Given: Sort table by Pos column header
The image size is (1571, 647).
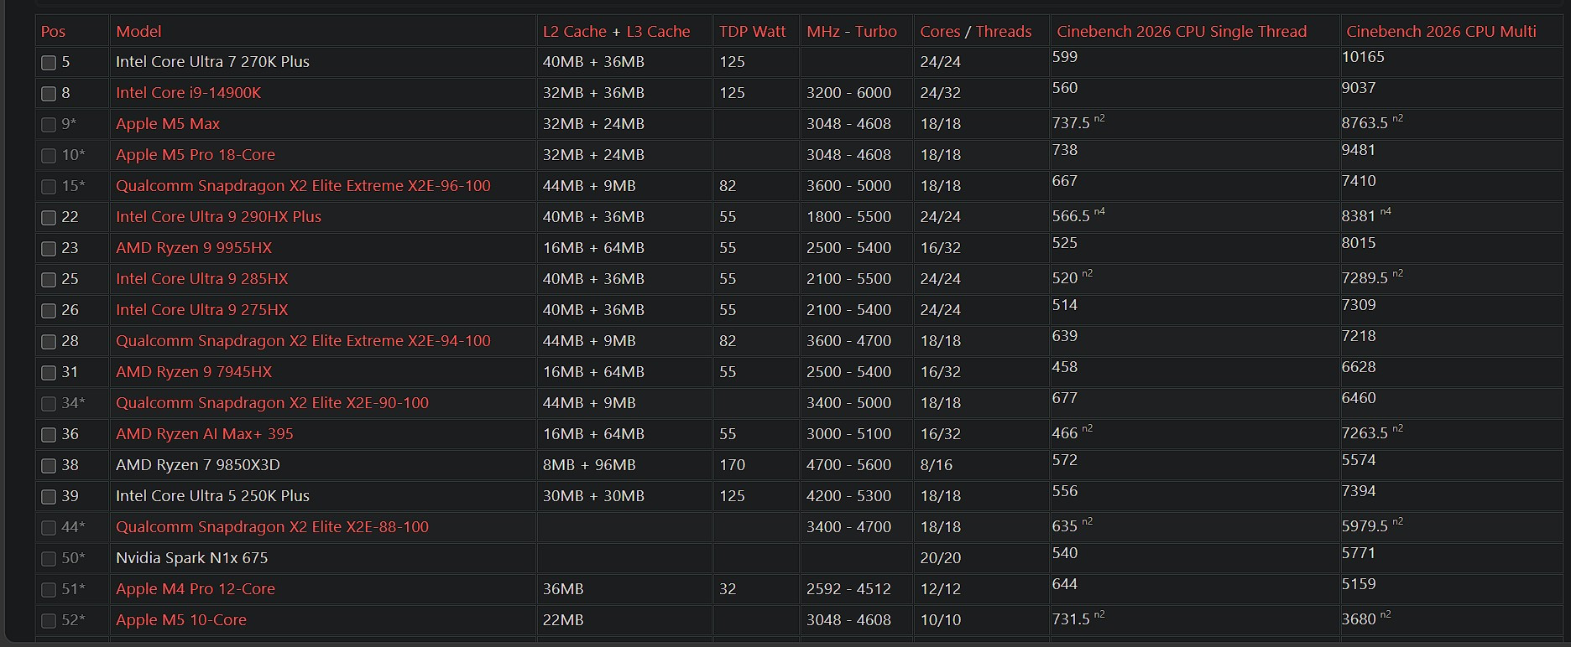Looking at the screenshot, I should [53, 32].
